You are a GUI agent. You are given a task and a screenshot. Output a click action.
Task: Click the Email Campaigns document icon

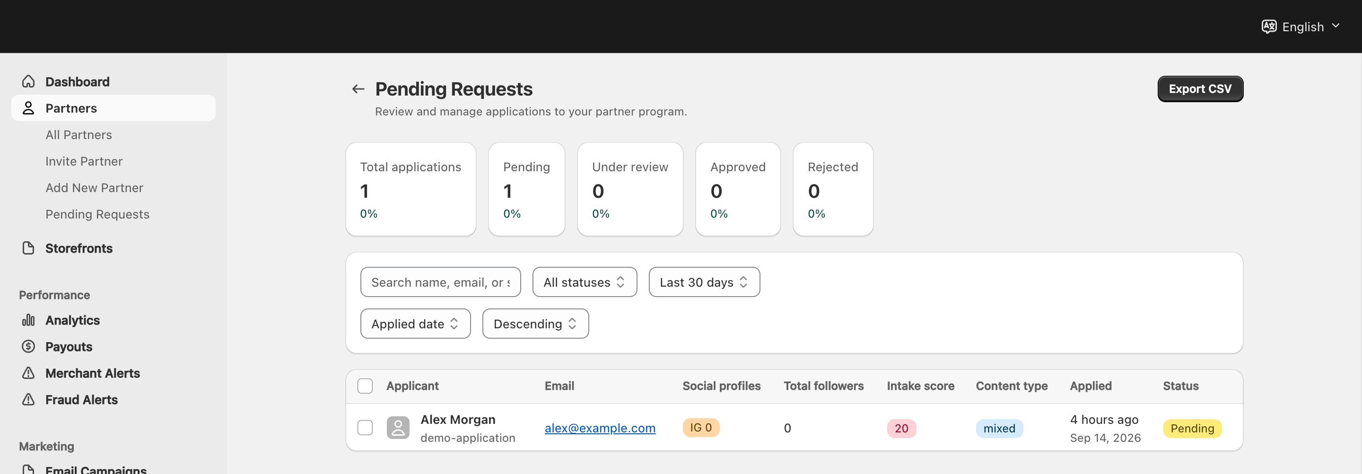(28, 469)
